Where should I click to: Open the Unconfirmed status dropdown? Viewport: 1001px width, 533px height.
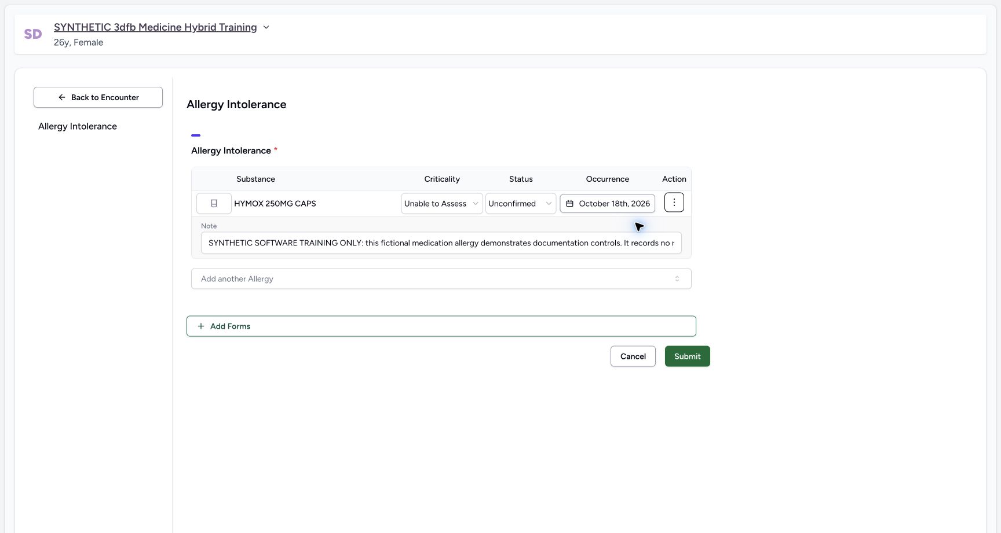[521, 204]
